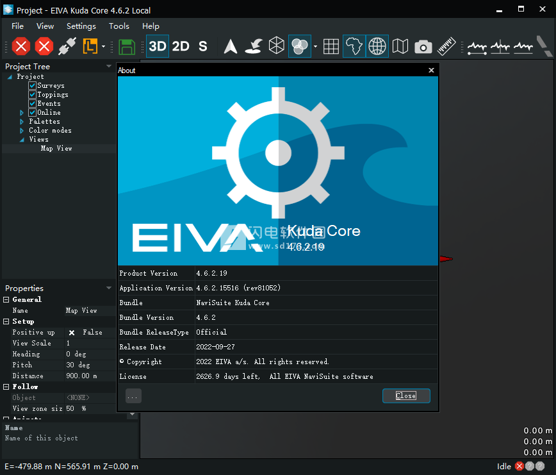
Task: Collapse the Setup properties section
Action: [x=6, y=321]
